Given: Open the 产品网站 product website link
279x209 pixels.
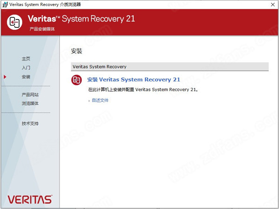Looking at the screenshot, I should coord(30,94).
